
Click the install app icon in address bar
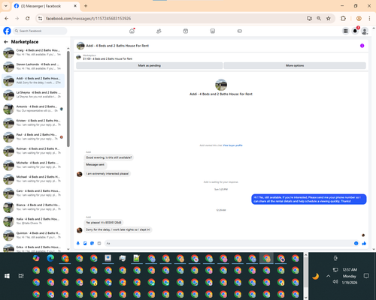coord(309,19)
